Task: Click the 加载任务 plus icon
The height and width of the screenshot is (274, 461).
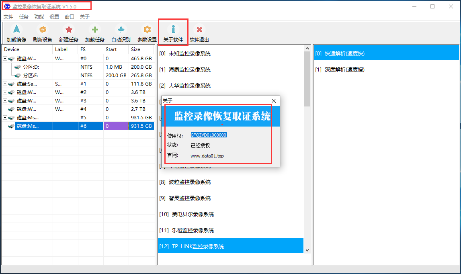Action: point(95,30)
